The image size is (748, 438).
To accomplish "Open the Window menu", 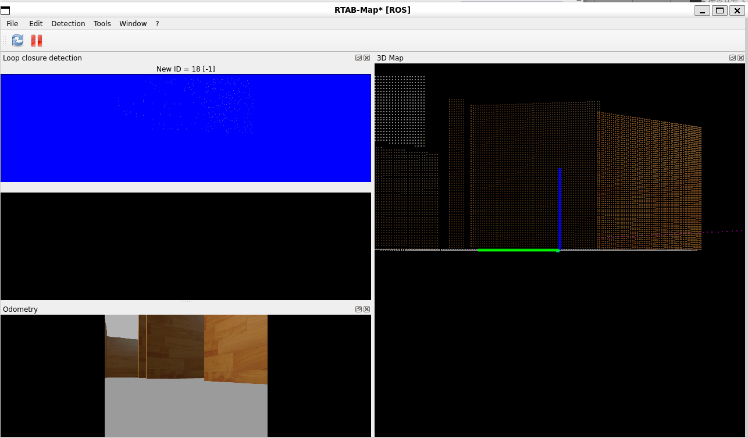I will tap(133, 23).
